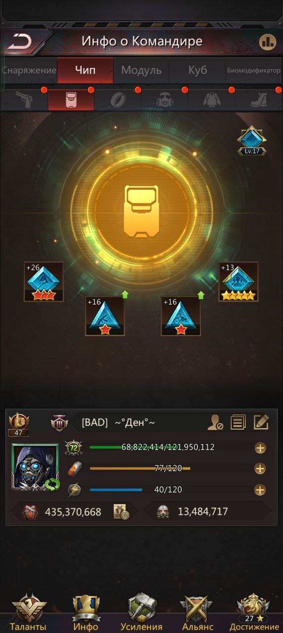Add energy via the 40/120 plus button

click(x=260, y=490)
